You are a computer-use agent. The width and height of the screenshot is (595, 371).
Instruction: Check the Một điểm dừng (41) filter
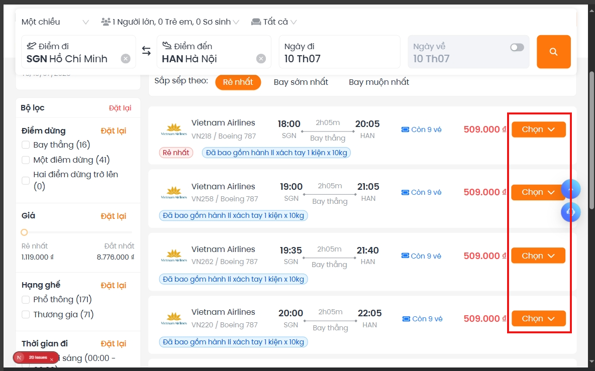(x=26, y=160)
